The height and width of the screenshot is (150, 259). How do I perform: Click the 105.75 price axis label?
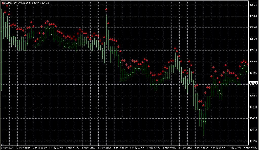pyautogui.click(x=253, y=5)
